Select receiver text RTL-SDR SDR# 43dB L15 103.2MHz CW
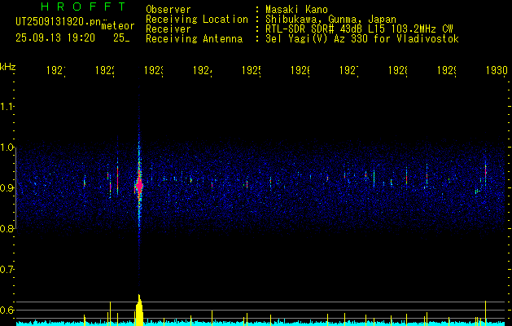Viewport: 512px width, 326px height. pos(359,29)
